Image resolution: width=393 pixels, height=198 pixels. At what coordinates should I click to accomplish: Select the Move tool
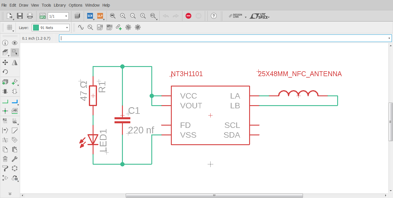5,62
